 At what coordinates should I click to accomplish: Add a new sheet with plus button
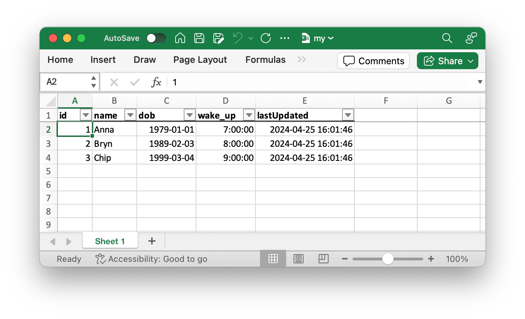click(x=152, y=241)
